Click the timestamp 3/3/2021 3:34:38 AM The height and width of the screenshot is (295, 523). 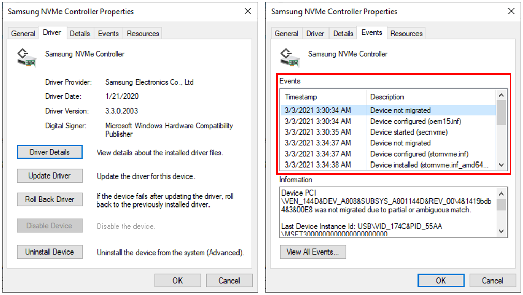(318, 165)
